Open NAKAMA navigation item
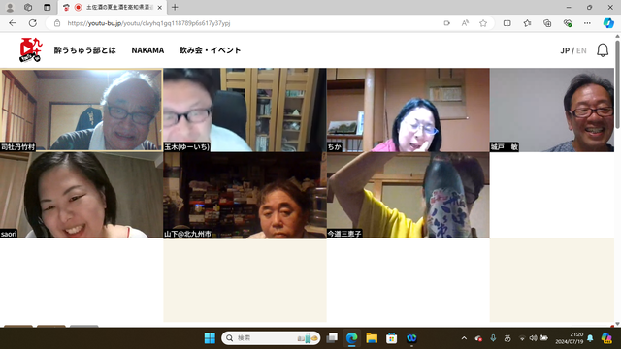This screenshot has height=349, width=621. pos(147,50)
